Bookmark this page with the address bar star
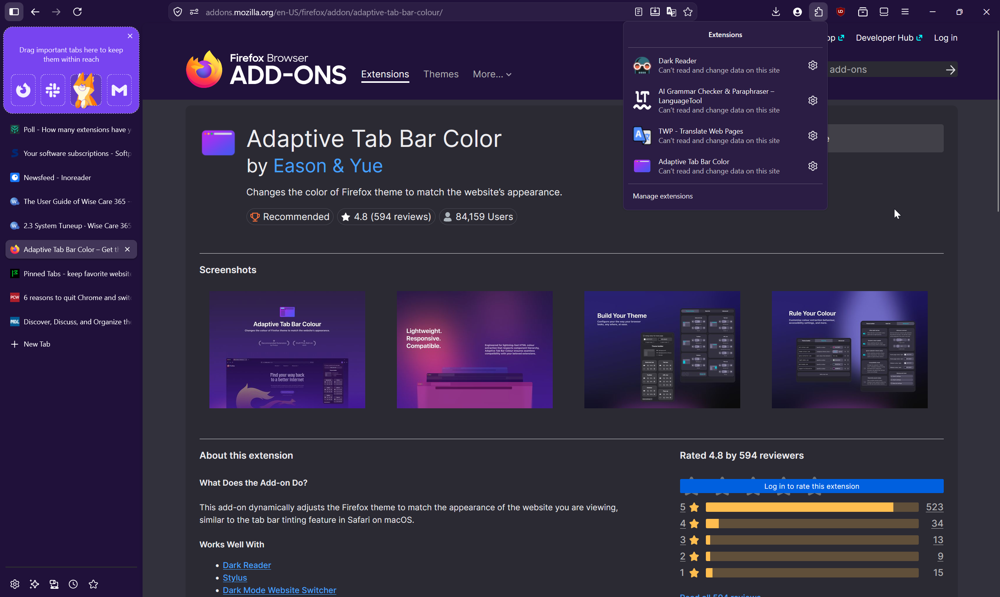The width and height of the screenshot is (1000, 597). click(688, 12)
